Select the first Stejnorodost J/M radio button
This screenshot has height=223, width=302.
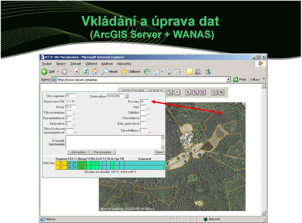tap(68, 101)
